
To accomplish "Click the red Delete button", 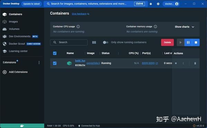I will 167,42.
